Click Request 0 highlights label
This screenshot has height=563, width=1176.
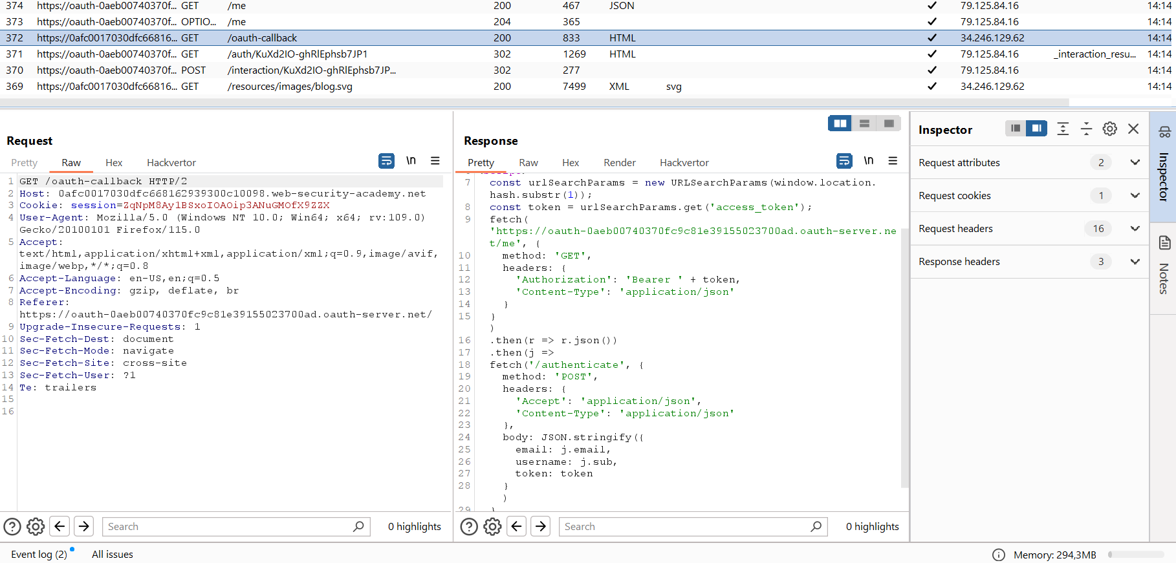coord(415,527)
